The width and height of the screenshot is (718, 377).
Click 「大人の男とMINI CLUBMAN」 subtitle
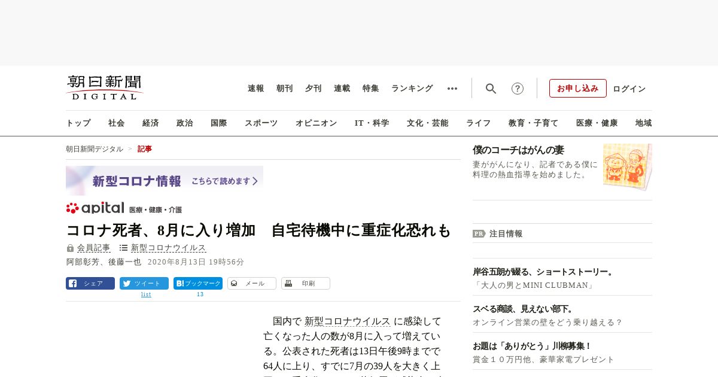tap(534, 285)
